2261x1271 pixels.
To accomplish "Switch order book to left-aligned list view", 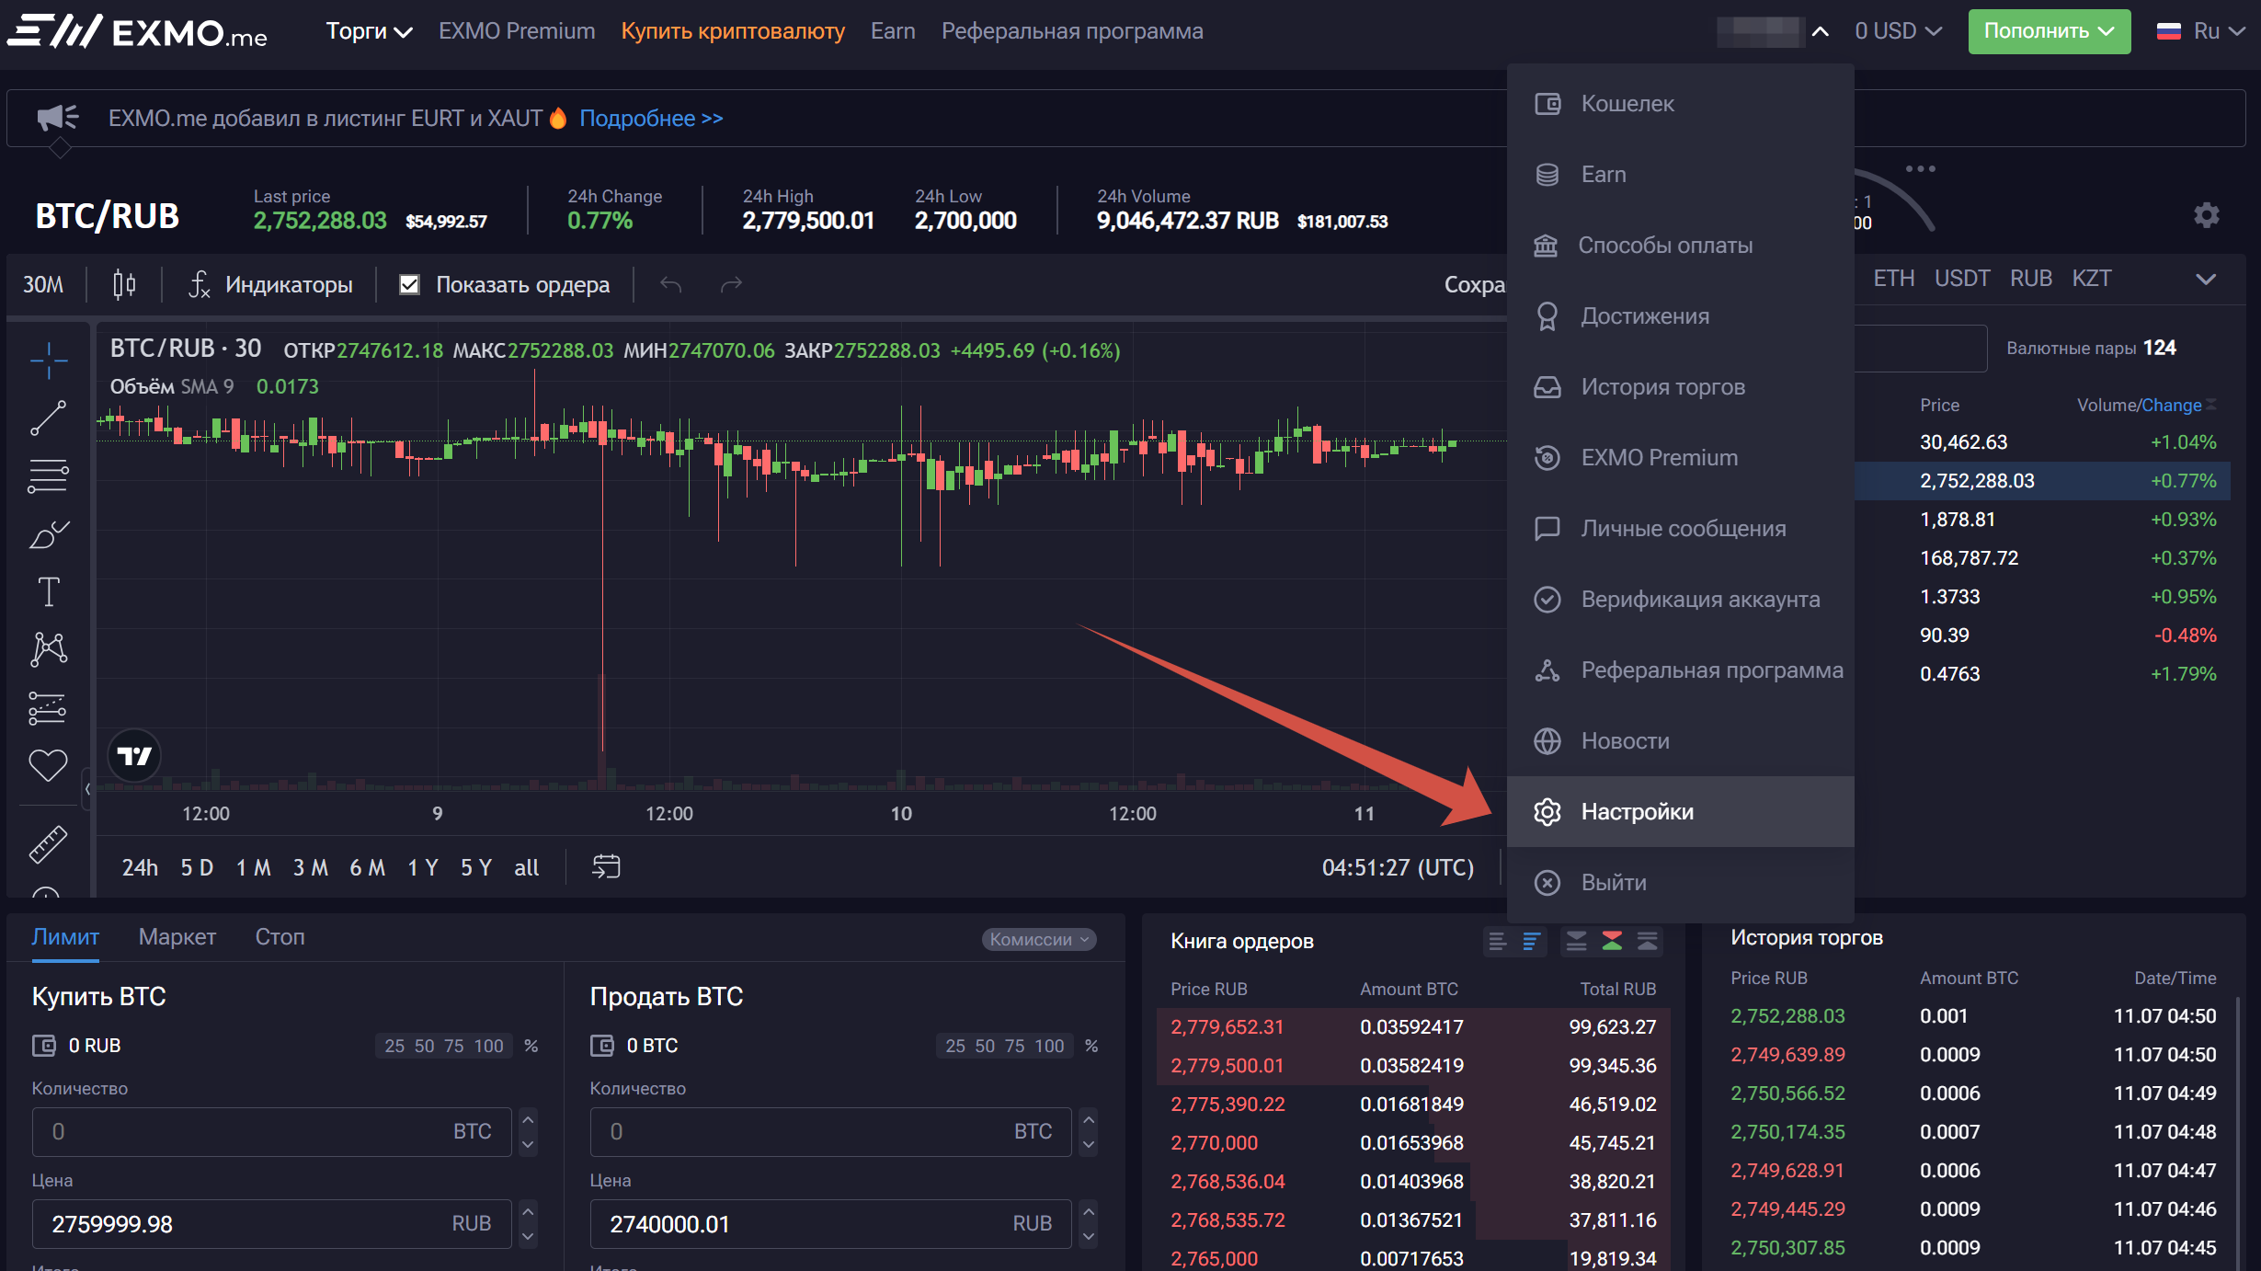I will coord(1497,941).
